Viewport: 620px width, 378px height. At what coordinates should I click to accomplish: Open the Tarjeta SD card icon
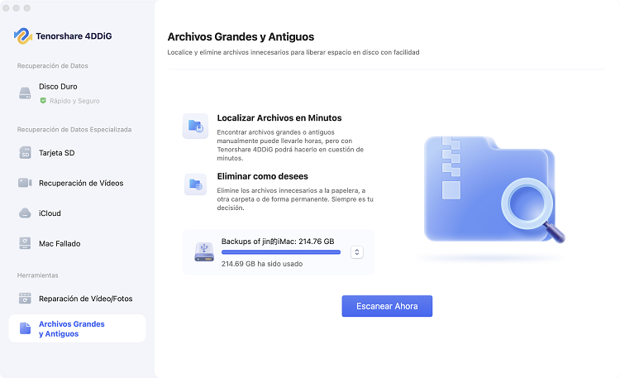pyautogui.click(x=25, y=153)
